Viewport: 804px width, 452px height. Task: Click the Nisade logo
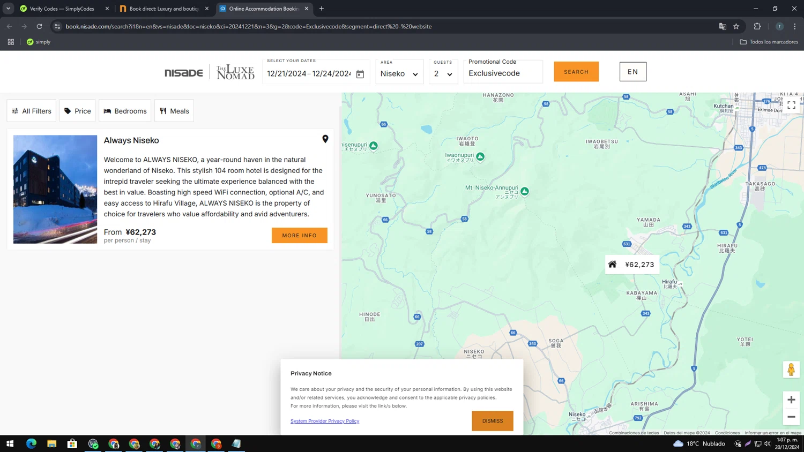[x=184, y=73]
